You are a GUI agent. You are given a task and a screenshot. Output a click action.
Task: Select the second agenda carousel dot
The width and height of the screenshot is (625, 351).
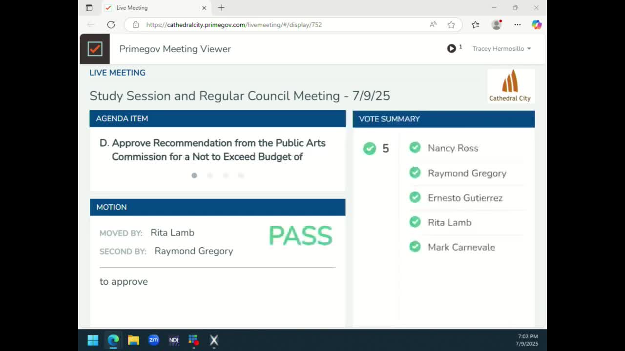click(x=210, y=175)
